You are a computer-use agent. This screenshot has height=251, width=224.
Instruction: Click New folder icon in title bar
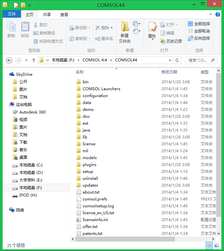click(x=23, y=5)
